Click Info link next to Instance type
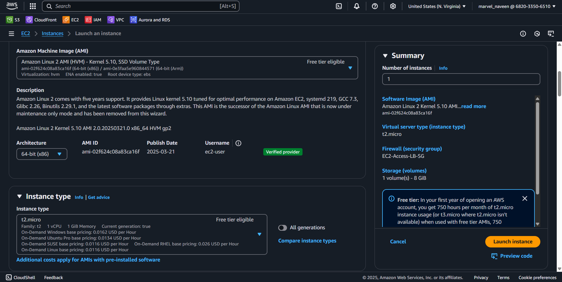562x282 pixels. click(x=79, y=197)
